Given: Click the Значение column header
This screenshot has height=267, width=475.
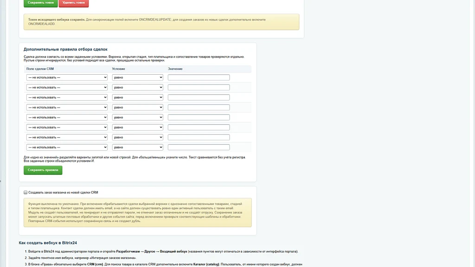Looking at the screenshot, I should point(175,69).
